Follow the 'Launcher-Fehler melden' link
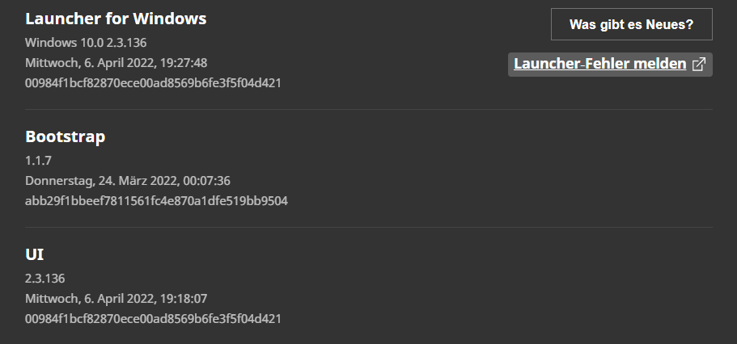The width and height of the screenshot is (737, 344). [599, 64]
